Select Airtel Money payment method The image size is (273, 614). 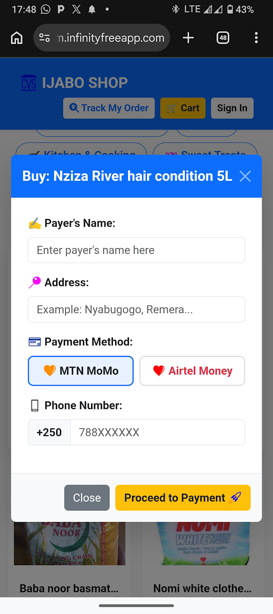pos(192,371)
